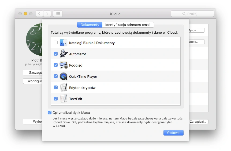Click the first Opcje... button behind sheet
Viewport: 231px width, 151px height.
pyautogui.click(x=196, y=30)
